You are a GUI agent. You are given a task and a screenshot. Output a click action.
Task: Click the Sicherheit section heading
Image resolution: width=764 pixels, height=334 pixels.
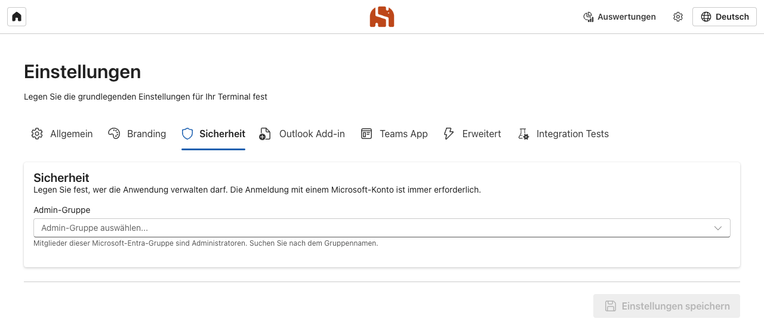click(x=61, y=178)
